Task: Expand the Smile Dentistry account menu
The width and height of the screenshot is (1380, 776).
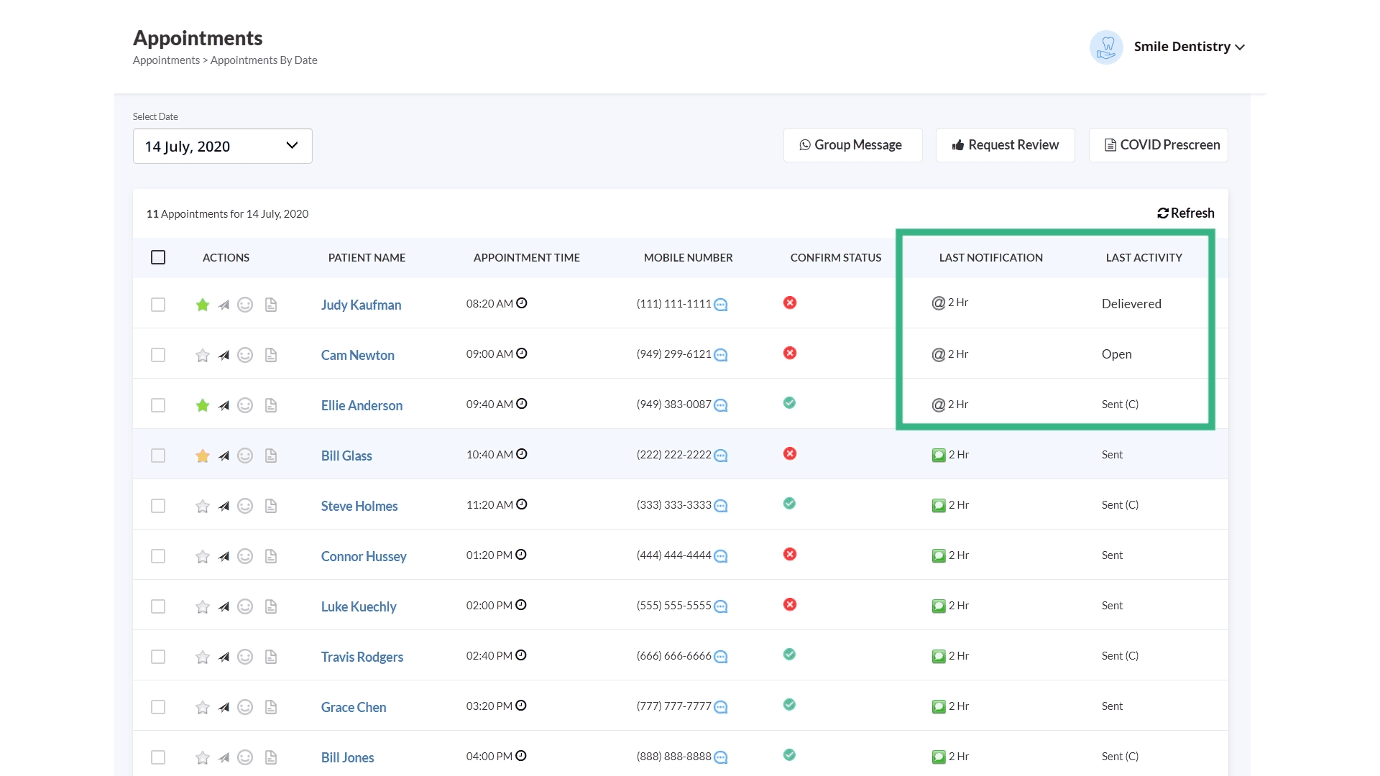Action: (x=1189, y=47)
